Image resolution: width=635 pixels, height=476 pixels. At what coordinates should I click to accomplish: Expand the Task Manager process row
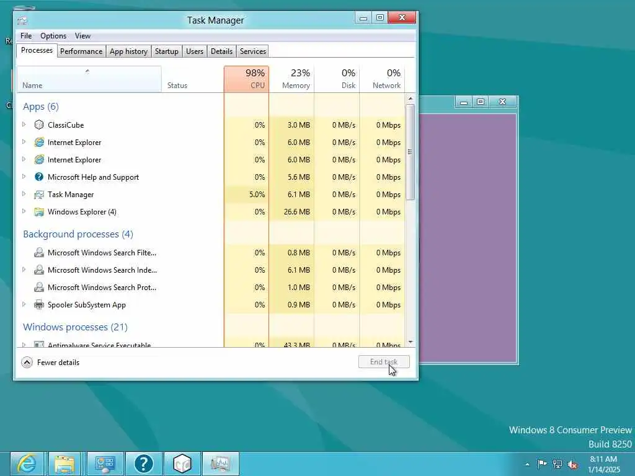[x=24, y=194]
